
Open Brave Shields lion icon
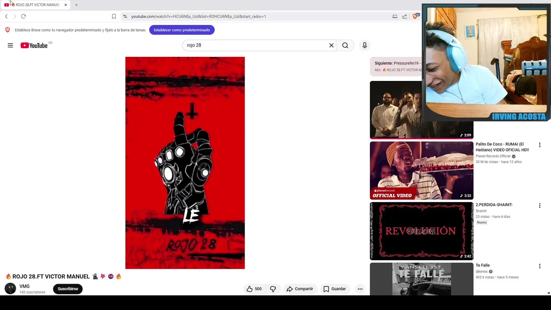415,16
